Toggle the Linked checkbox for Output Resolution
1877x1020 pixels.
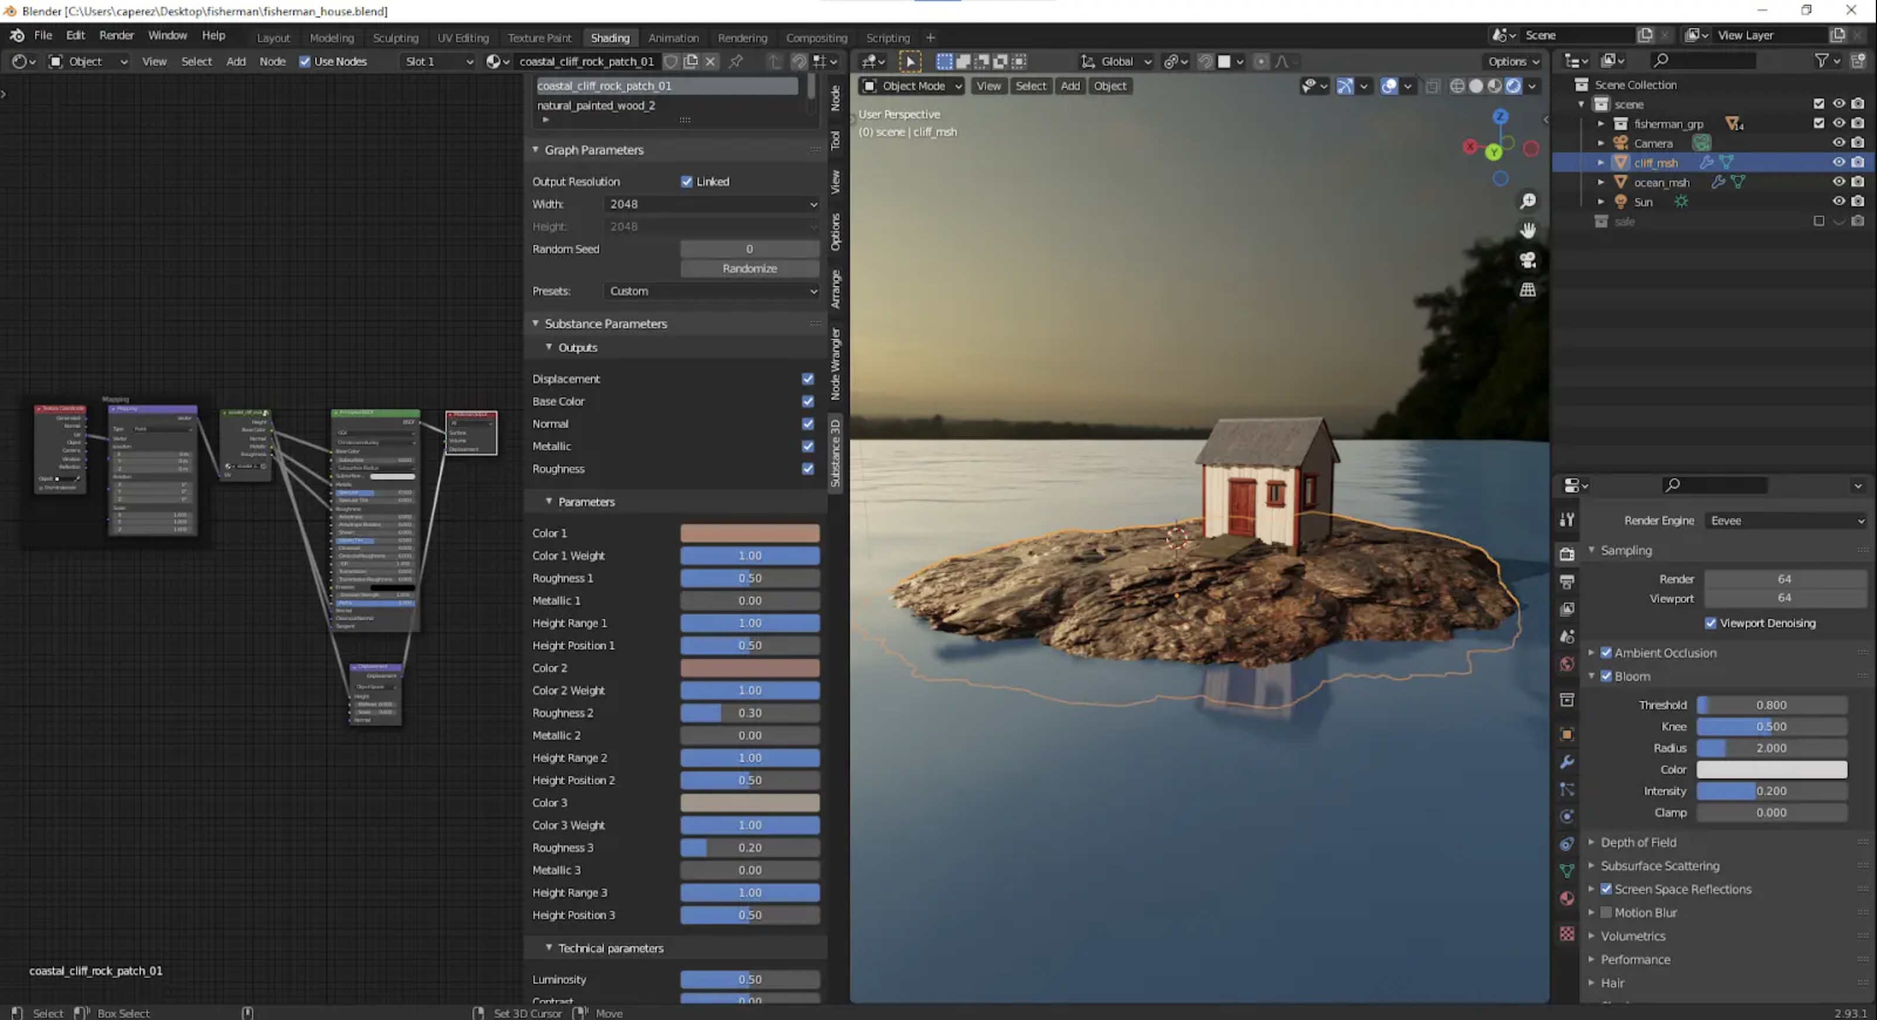pos(687,181)
